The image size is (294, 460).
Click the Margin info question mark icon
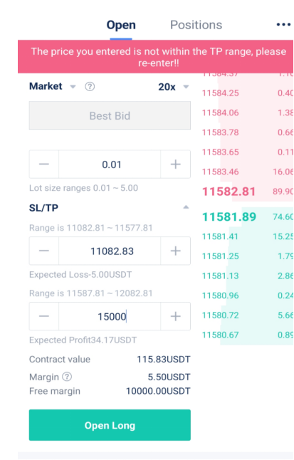pos(67,377)
